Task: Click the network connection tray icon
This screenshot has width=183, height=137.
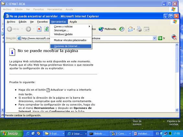Action: tap(166, 134)
